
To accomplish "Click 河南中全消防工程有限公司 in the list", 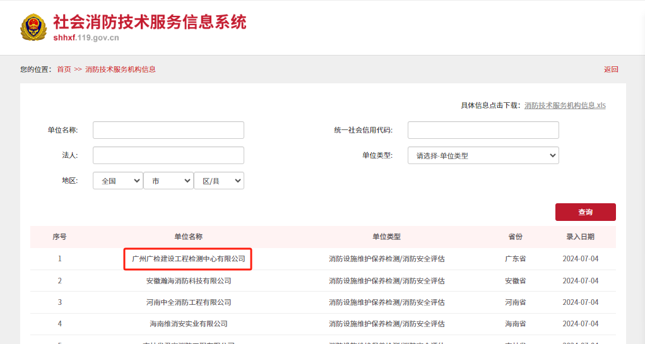I will point(188,302).
